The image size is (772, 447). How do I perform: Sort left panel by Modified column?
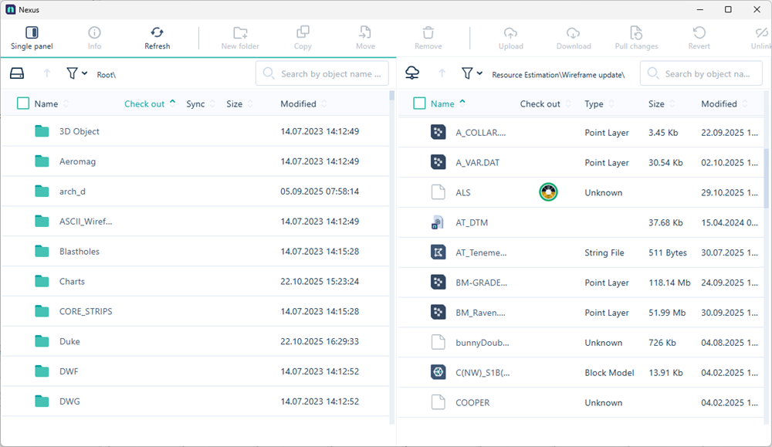tap(298, 103)
